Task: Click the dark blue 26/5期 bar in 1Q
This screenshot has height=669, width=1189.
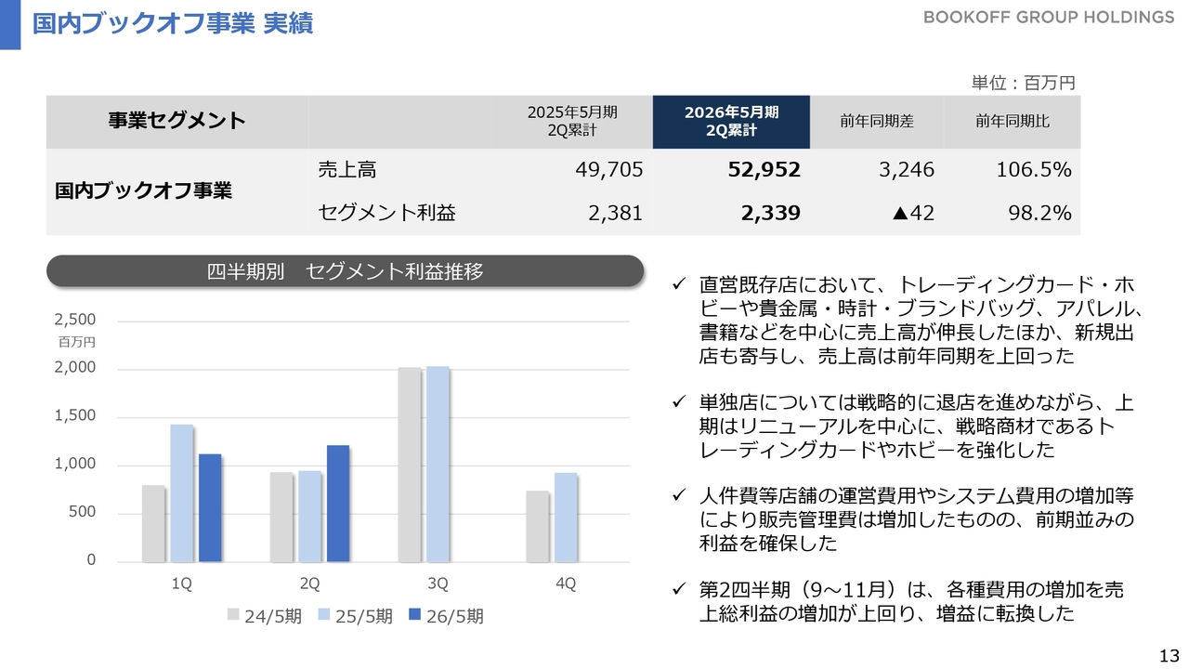Action: [x=210, y=507]
